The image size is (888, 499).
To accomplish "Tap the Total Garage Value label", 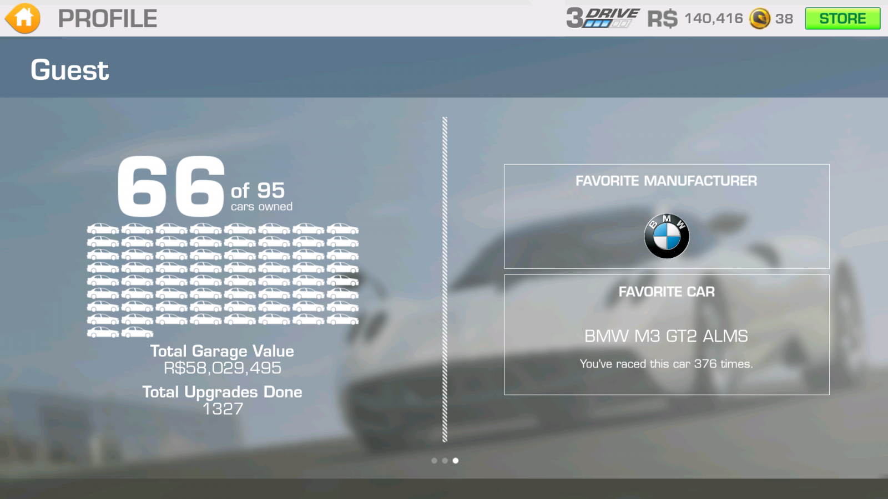I will [222, 351].
